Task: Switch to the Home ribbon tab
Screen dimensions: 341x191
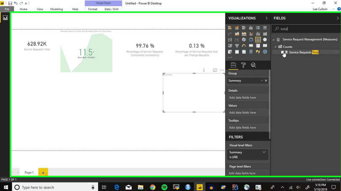Action: (24, 9)
